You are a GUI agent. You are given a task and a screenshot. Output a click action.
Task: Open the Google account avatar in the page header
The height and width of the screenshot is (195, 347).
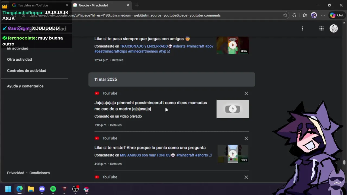point(333,28)
